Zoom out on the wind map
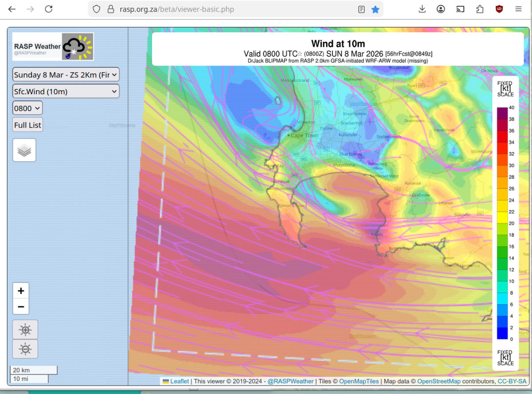Viewport: 532px width, 394px height. (x=21, y=306)
